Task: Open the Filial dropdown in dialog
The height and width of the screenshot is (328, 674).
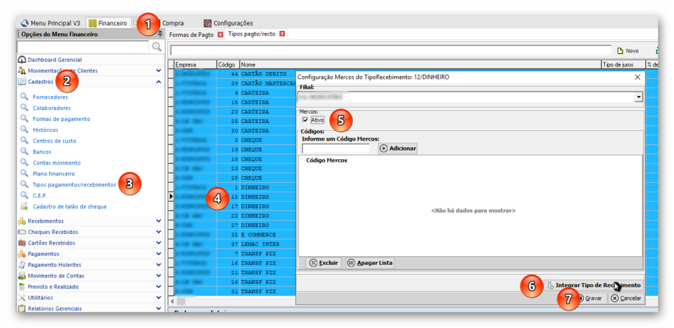Action: [x=638, y=97]
